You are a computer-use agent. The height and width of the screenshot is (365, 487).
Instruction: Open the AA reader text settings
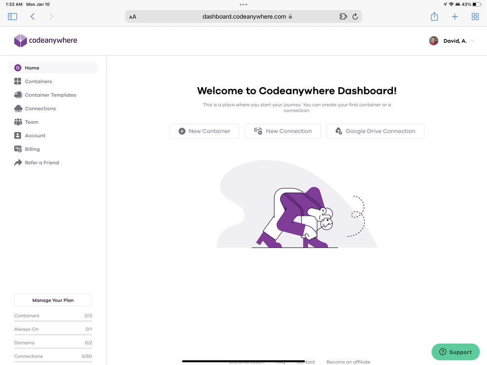pyautogui.click(x=132, y=17)
